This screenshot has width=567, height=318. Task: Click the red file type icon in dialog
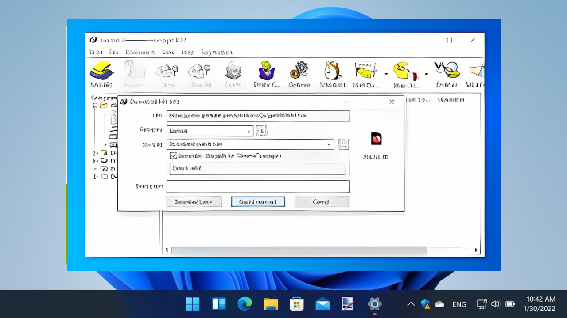(x=376, y=139)
